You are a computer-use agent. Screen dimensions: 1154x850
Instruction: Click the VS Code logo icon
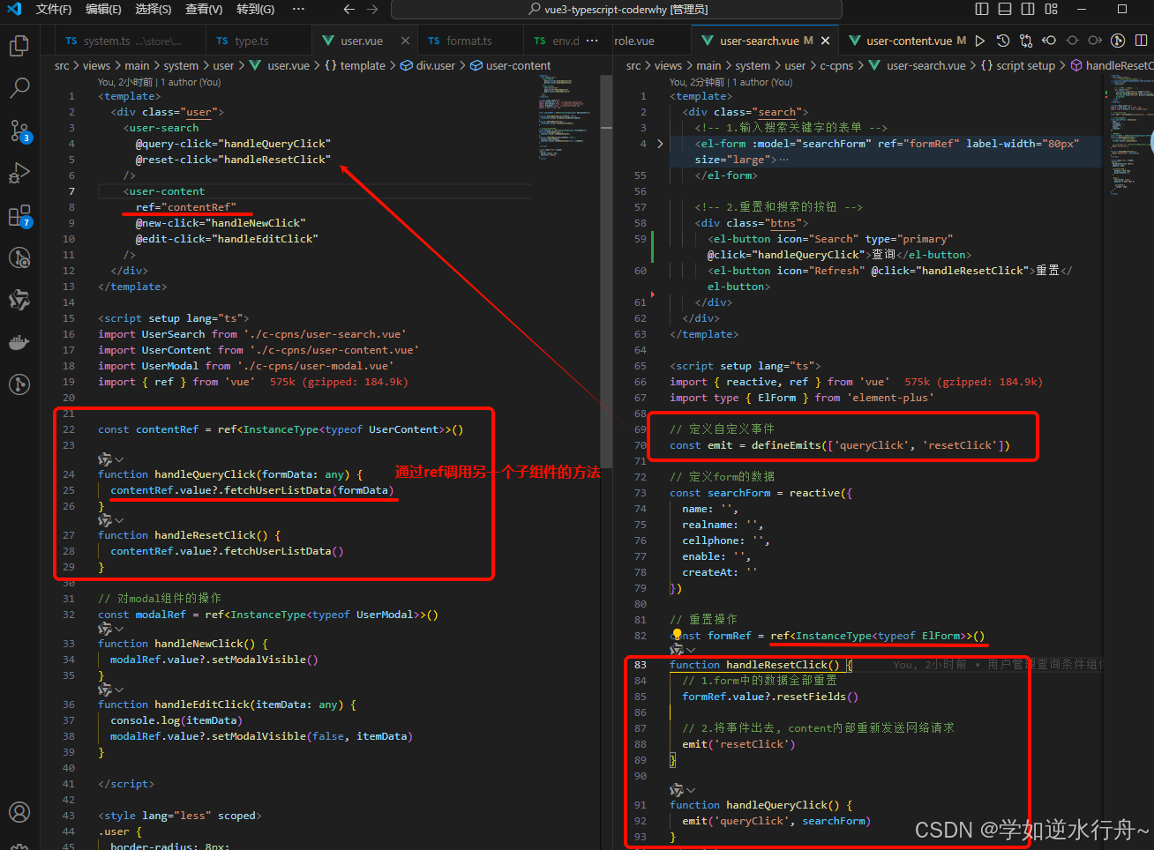pyautogui.click(x=14, y=9)
